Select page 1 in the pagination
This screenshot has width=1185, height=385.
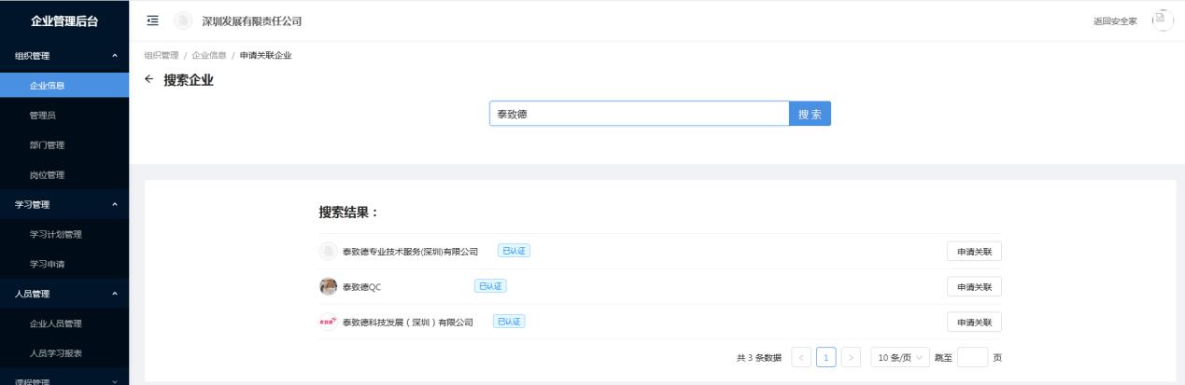click(x=826, y=357)
